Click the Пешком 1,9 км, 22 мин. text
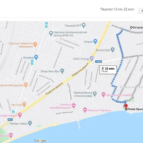The height and width of the screenshot is (143, 143). click(x=117, y=9)
